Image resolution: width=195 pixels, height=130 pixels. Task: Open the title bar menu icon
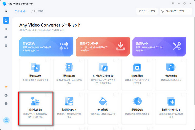pyautogui.click(x=173, y=3)
